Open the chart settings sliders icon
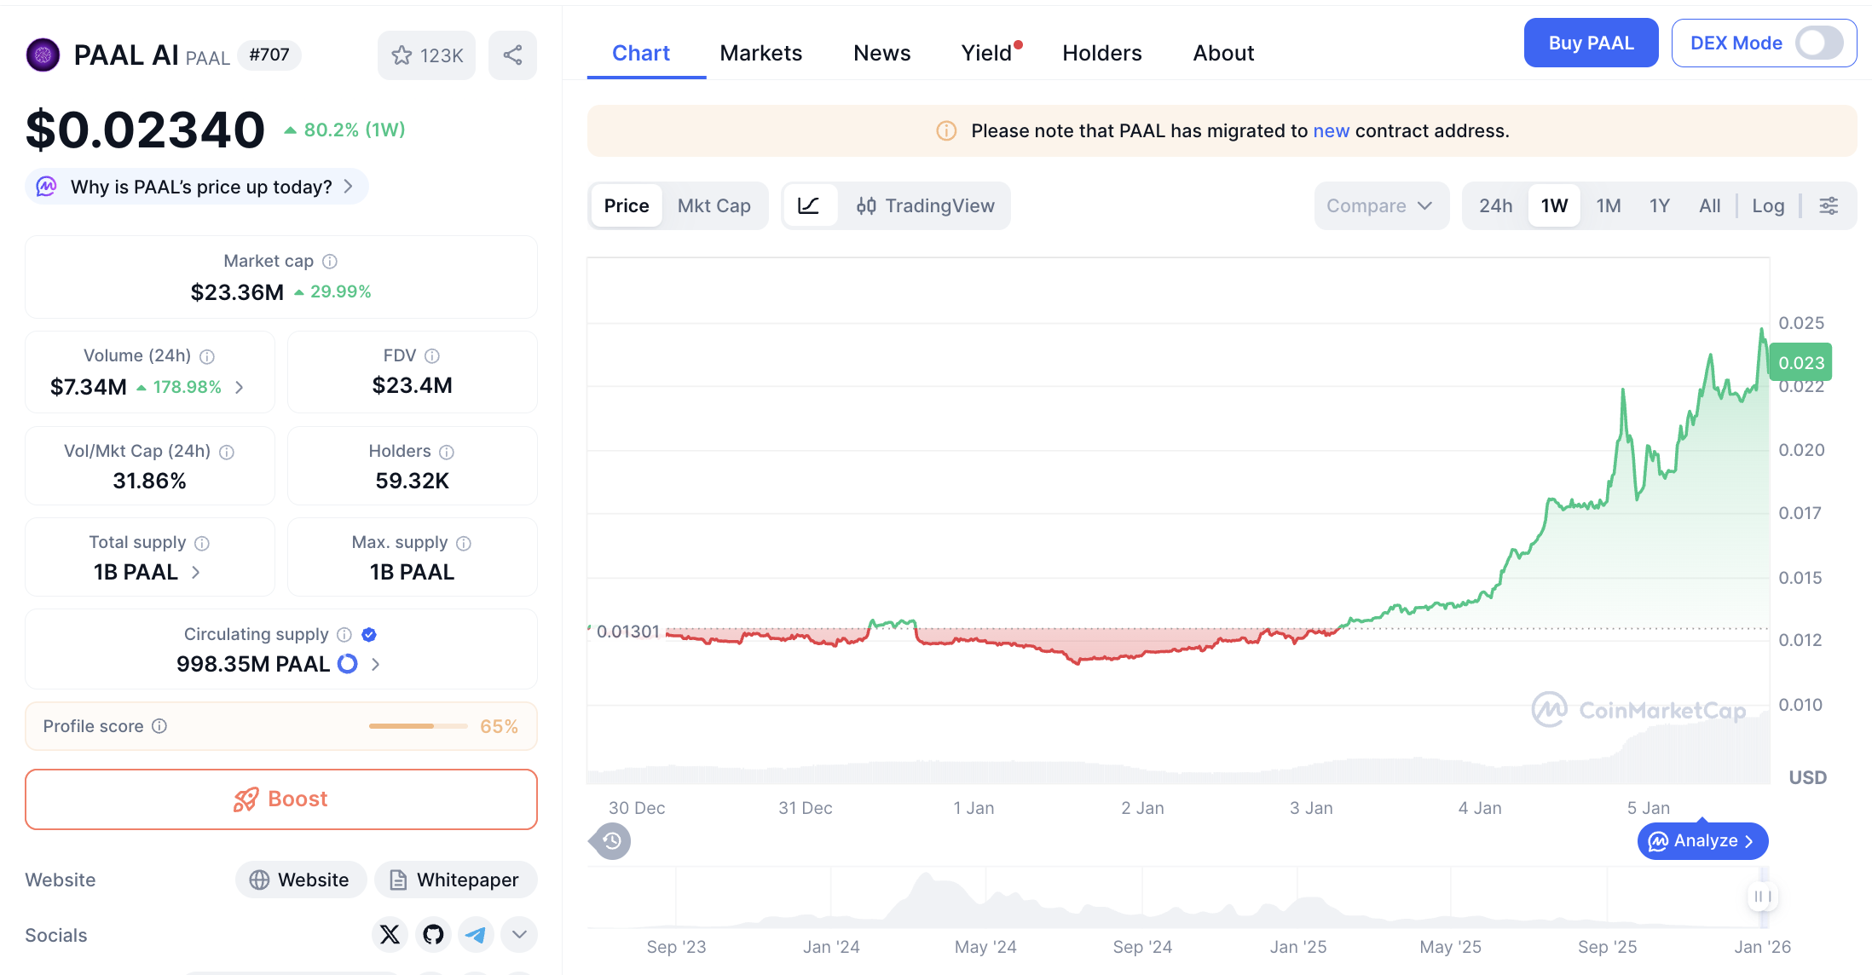Viewport: 1872px width, 975px height. [1829, 205]
